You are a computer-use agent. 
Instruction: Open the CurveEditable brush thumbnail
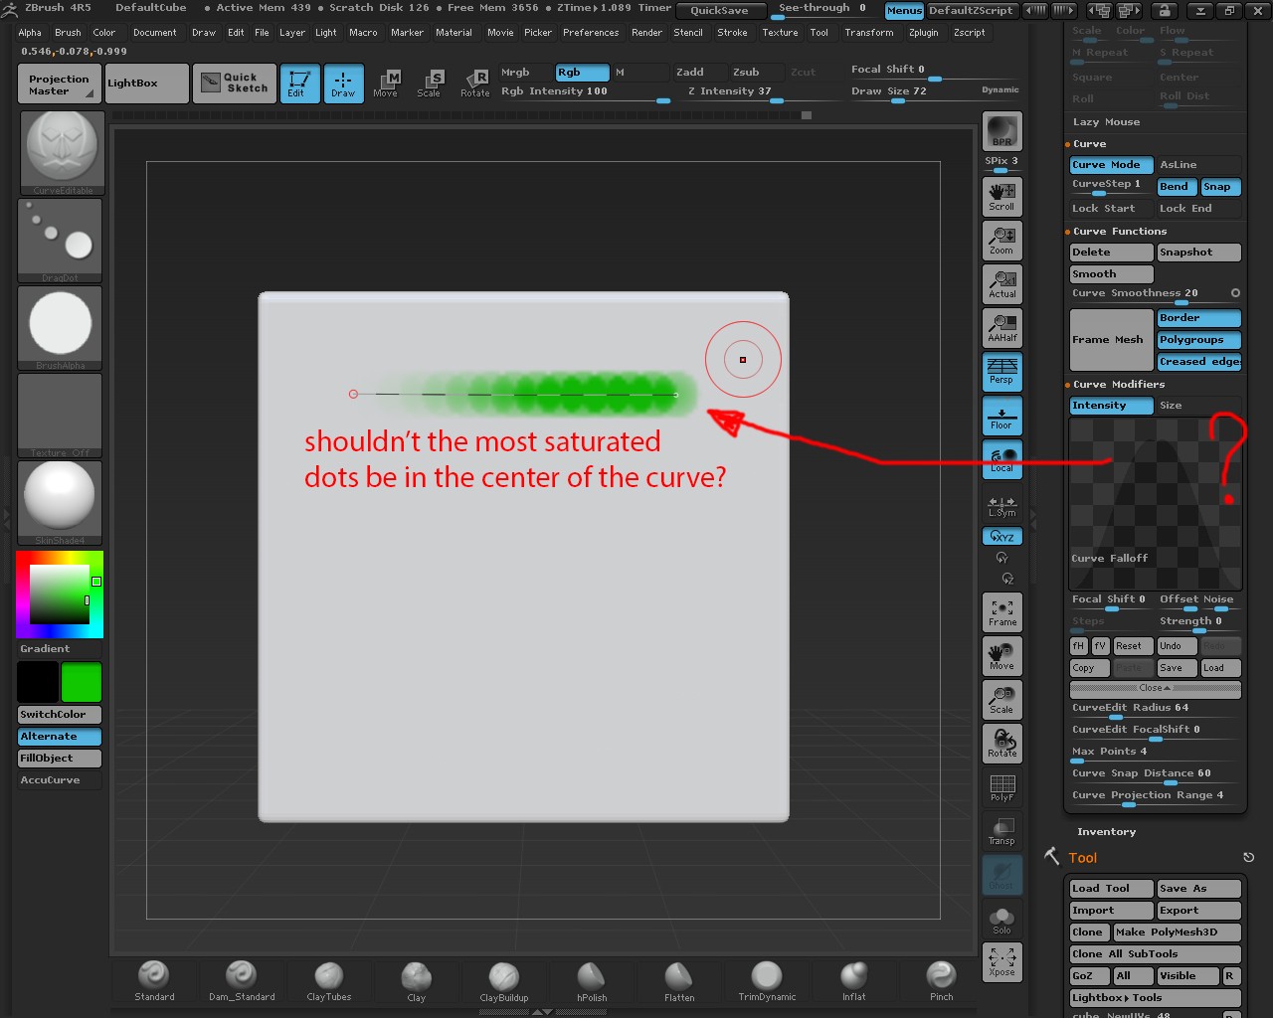click(x=62, y=153)
